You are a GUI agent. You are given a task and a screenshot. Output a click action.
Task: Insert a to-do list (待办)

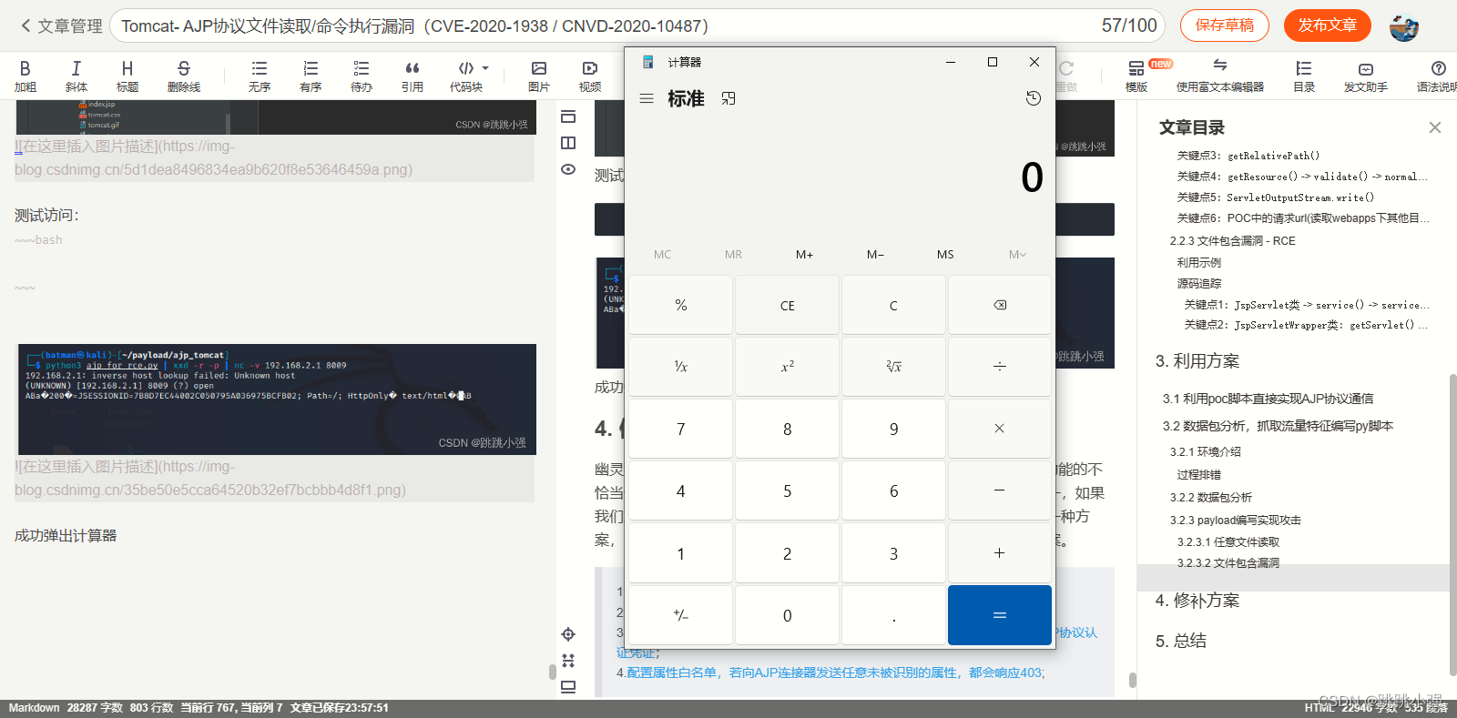coord(362,76)
